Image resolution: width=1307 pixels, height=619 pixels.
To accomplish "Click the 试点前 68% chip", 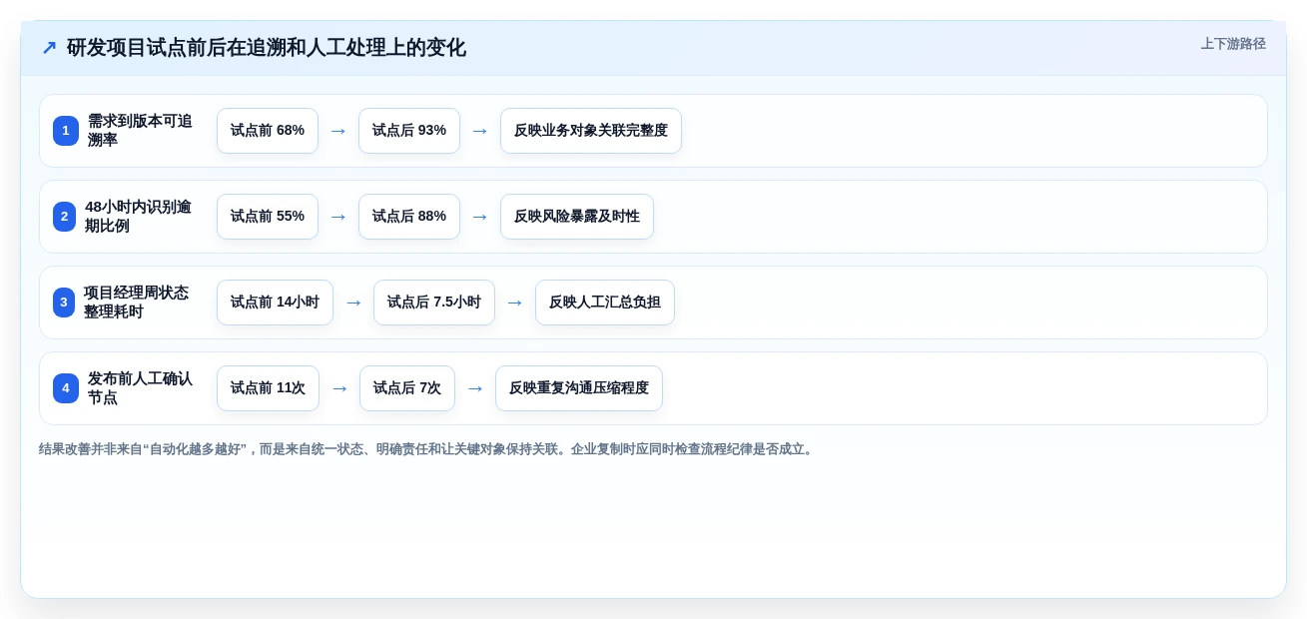I will tap(268, 131).
